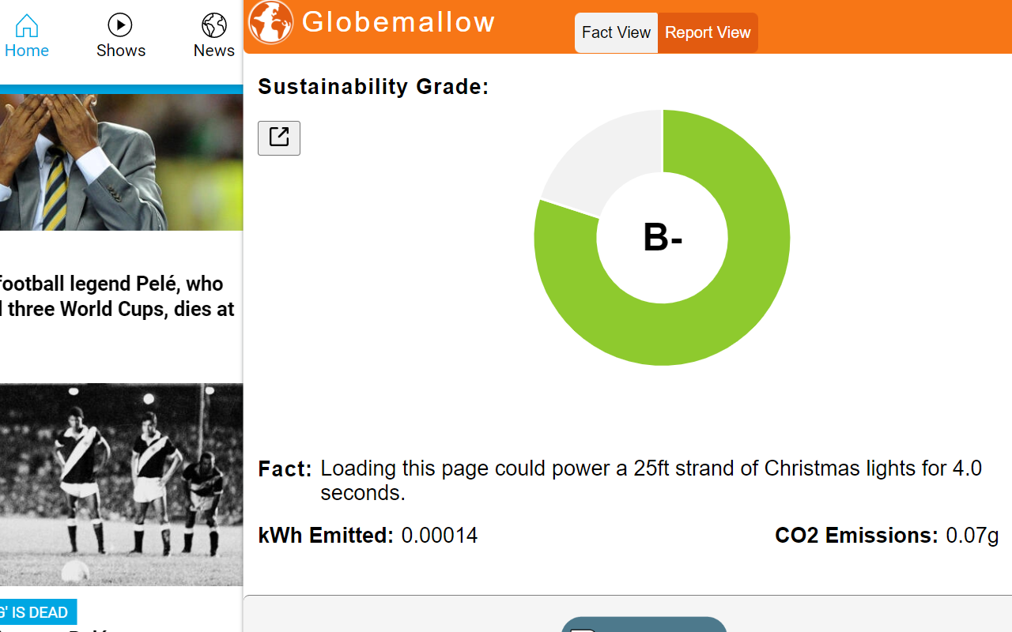Toggle the view from Fact to Report
Image resolution: width=1012 pixels, height=632 pixels.
click(707, 32)
